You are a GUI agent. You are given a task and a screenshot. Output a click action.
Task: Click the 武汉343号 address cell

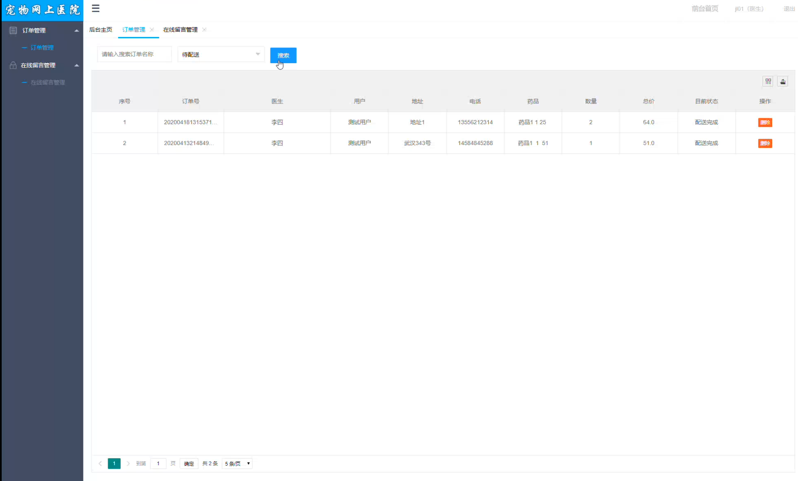pos(417,143)
